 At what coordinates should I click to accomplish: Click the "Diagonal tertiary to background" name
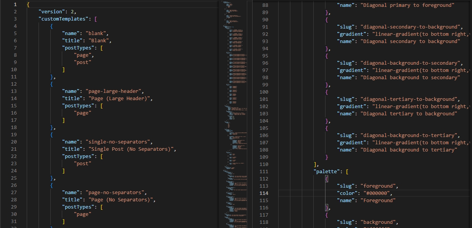tap(409, 113)
